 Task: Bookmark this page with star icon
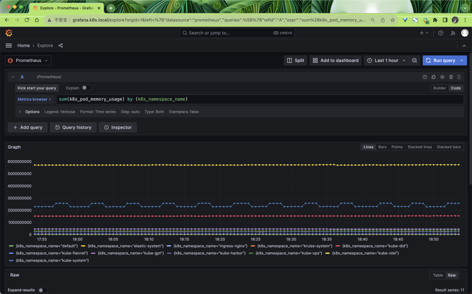(x=392, y=20)
